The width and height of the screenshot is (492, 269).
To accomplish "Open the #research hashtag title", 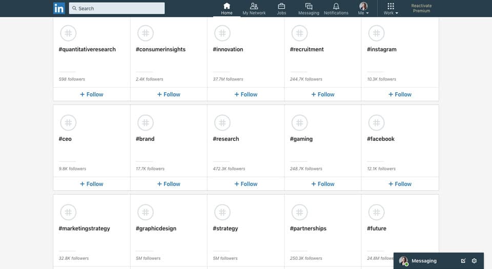I will tap(226, 139).
